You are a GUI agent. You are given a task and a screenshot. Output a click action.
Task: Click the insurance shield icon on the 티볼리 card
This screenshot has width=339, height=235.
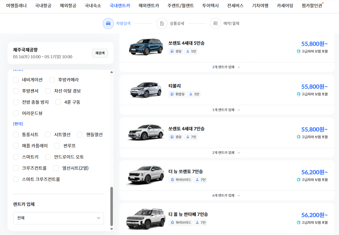coord(298,94)
